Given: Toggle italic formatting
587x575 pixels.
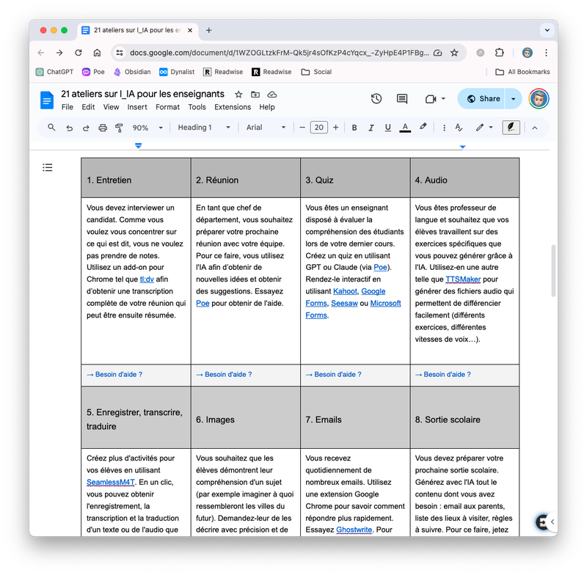Looking at the screenshot, I should 371,128.
